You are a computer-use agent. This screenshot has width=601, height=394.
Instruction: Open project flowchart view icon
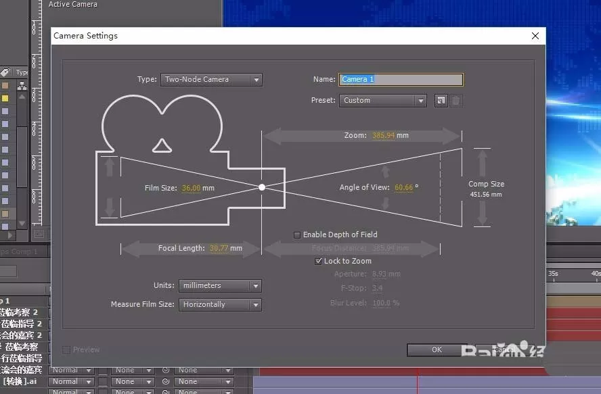(22, 86)
